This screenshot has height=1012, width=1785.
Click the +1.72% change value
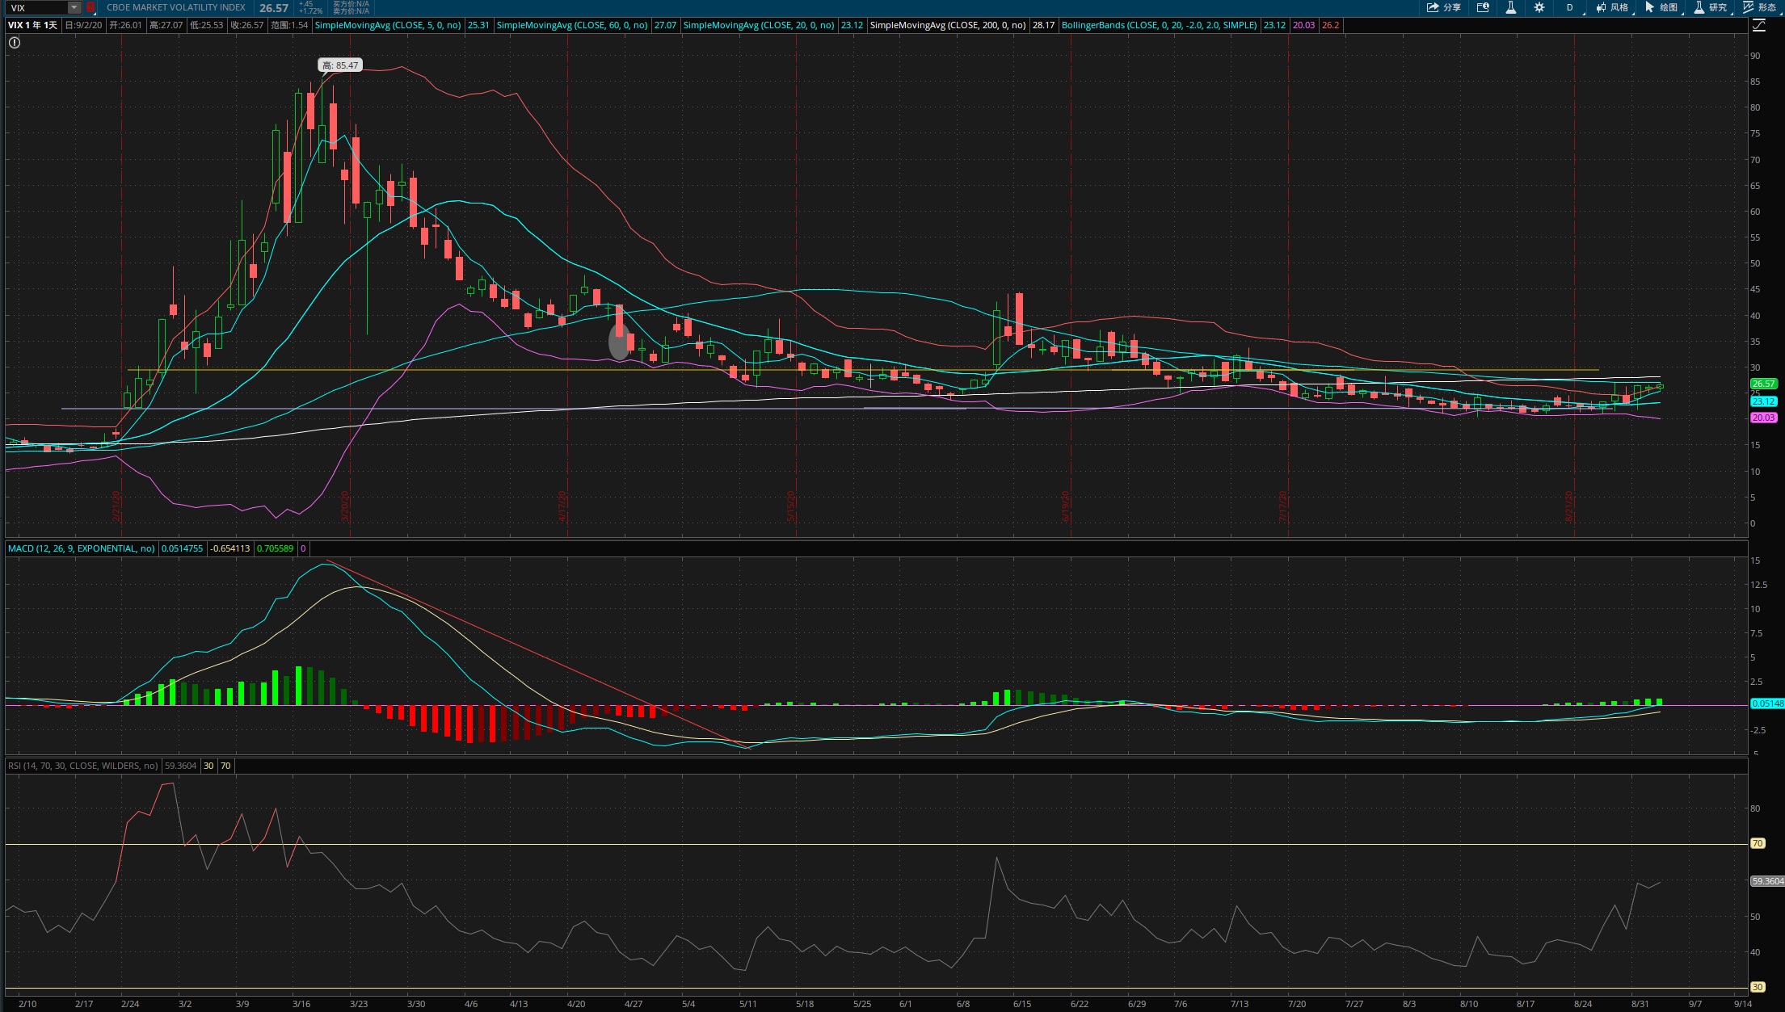tap(311, 11)
